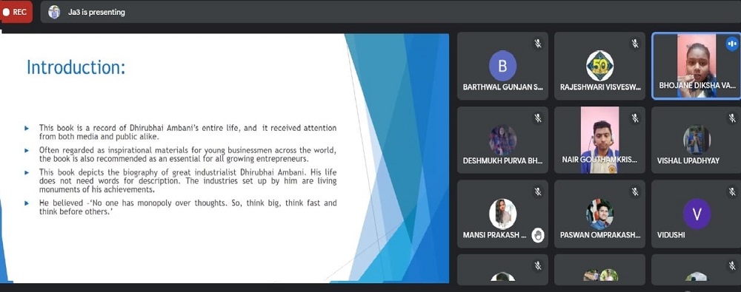Click the muted mic icon on Barthwal Gunjan tile
This screenshot has width=741, height=292.
point(537,44)
